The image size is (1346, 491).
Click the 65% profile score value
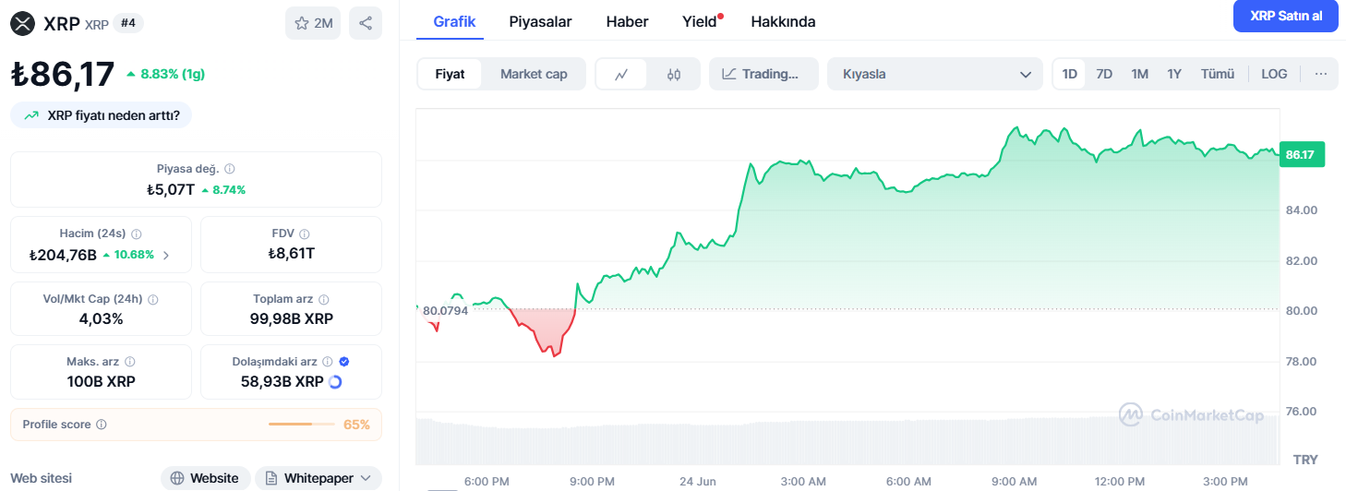click(356, 425)
